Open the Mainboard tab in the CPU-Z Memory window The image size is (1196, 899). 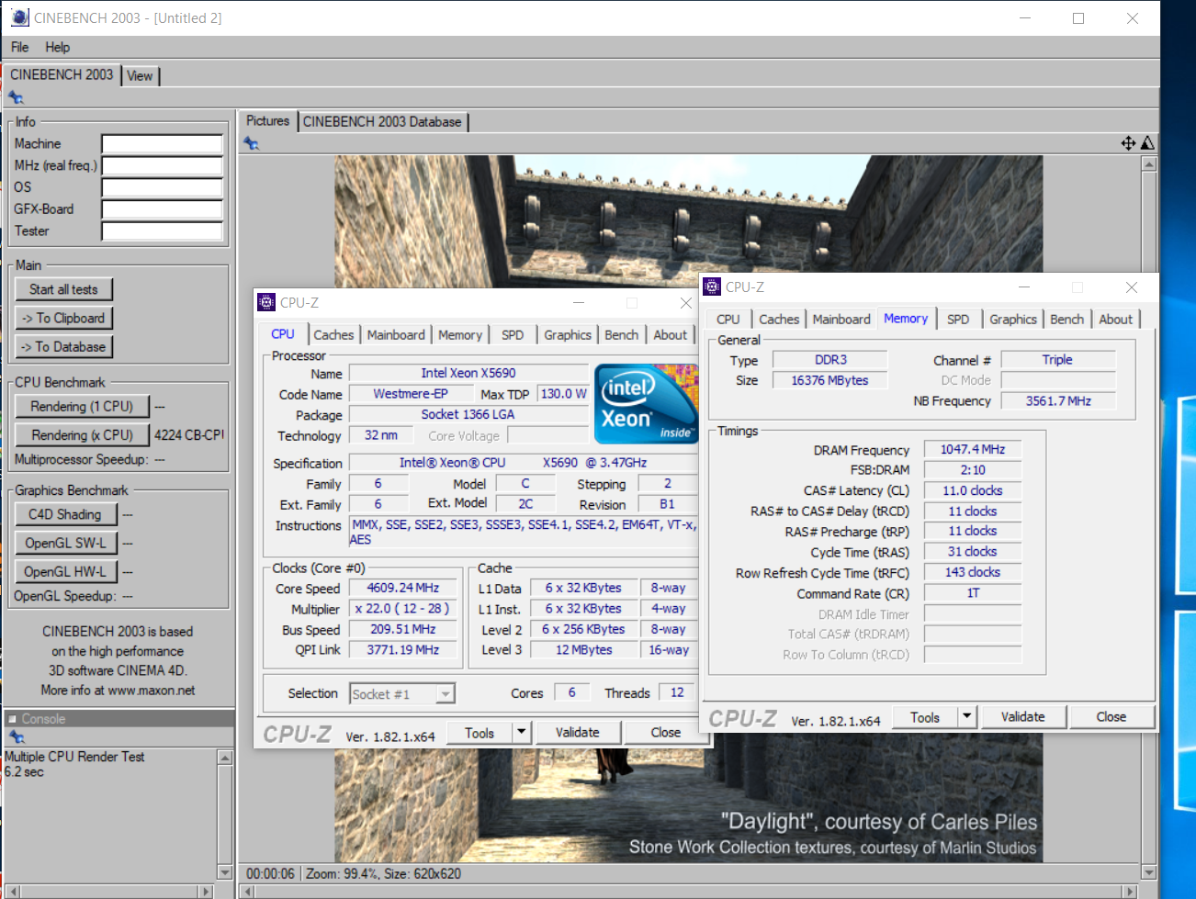pos(841,320)
